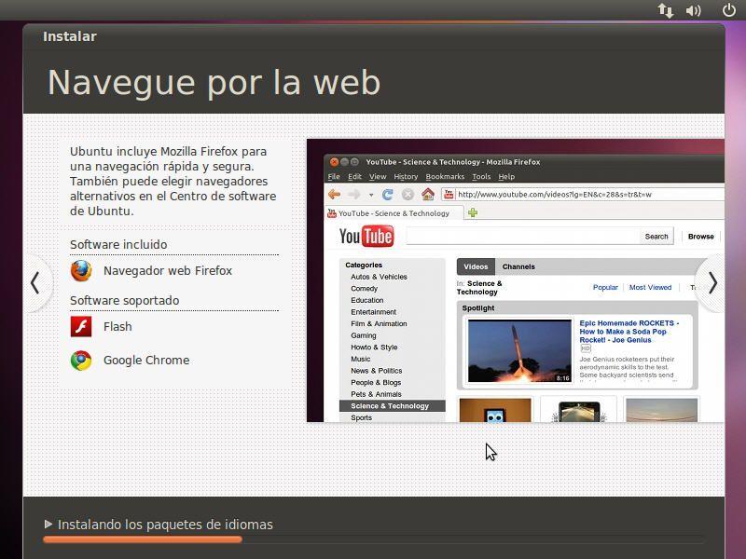The width and height of the screenshot is (746, 559).
Task: Click the robot face video thumbnail
Action: [495, 410]
